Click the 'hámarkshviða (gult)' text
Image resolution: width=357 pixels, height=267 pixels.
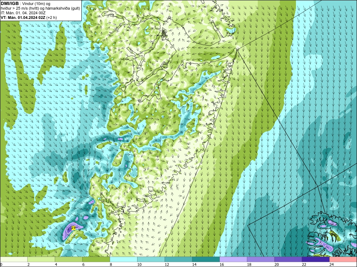click(x=63, y=8)
